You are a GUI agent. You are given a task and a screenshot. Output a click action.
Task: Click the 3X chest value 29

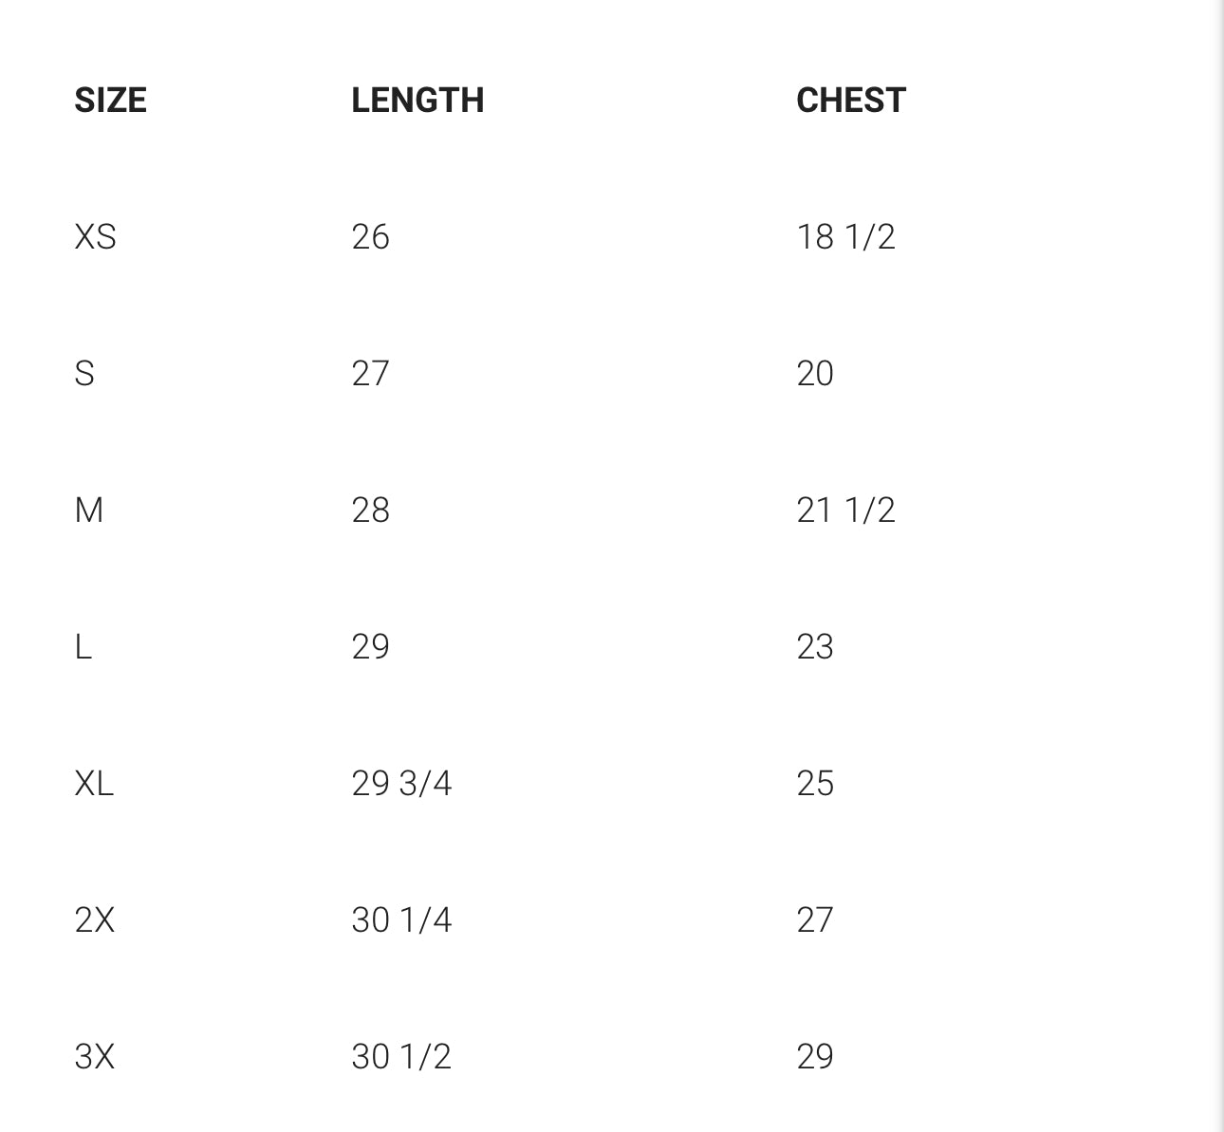point(815,1056)
